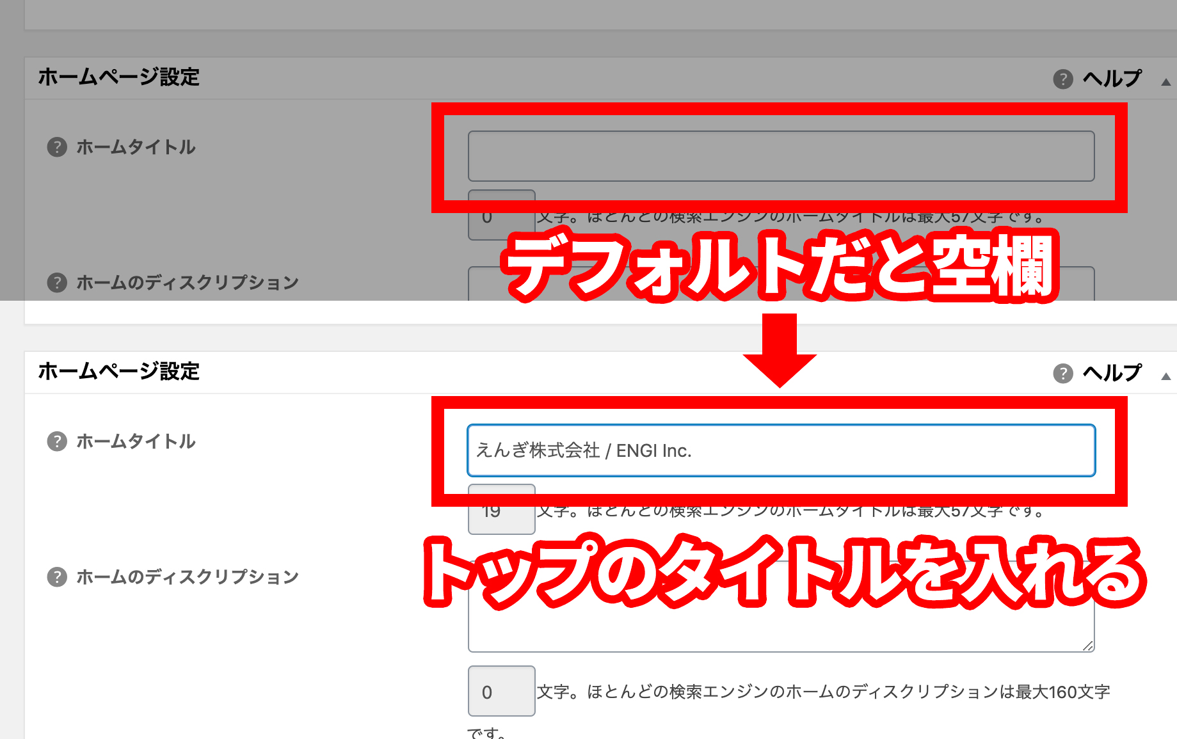
Task: Click the character count box showing 19
Action: [x=501, y=517]
